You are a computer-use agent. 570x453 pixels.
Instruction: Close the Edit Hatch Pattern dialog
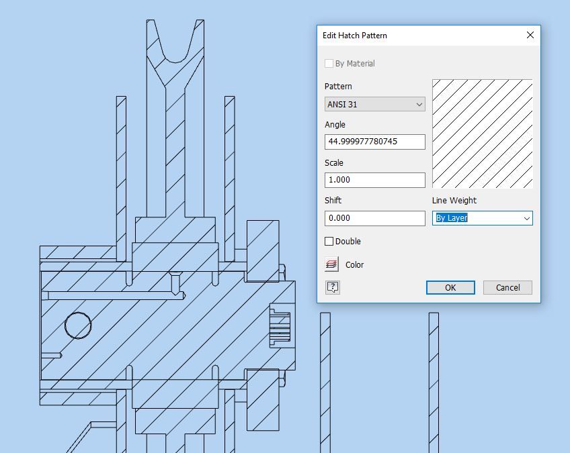point(530,35)
